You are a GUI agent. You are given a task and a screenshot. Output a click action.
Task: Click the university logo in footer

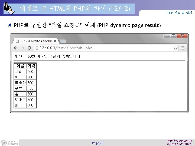pyautogui.click(x=10, y=143)
